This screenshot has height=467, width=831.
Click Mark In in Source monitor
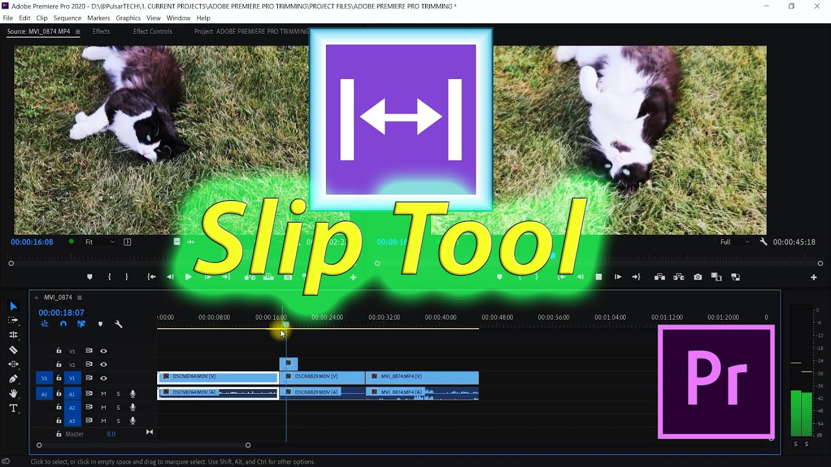pos(109,277)
